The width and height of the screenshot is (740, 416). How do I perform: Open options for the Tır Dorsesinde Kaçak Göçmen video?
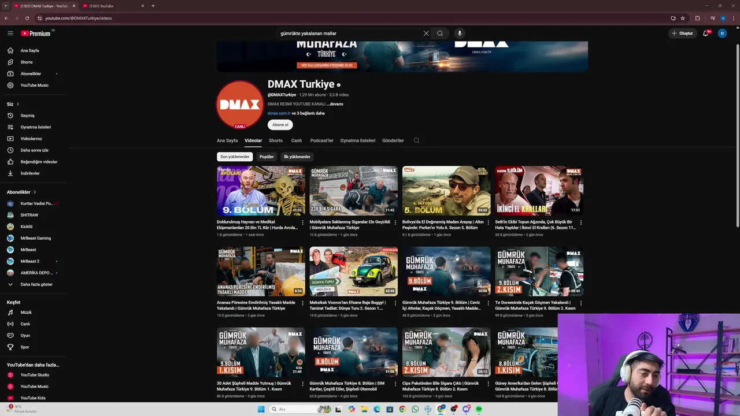pyautogui.click(x=581, y=303)
